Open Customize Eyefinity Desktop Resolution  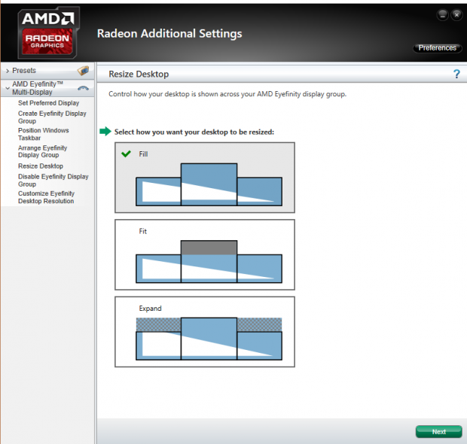46,197
